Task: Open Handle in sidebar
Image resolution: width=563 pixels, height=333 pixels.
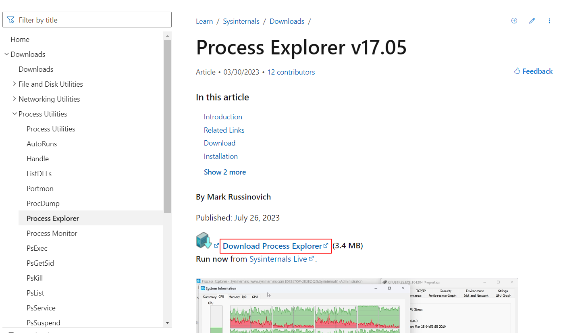Action: point(37,159)
